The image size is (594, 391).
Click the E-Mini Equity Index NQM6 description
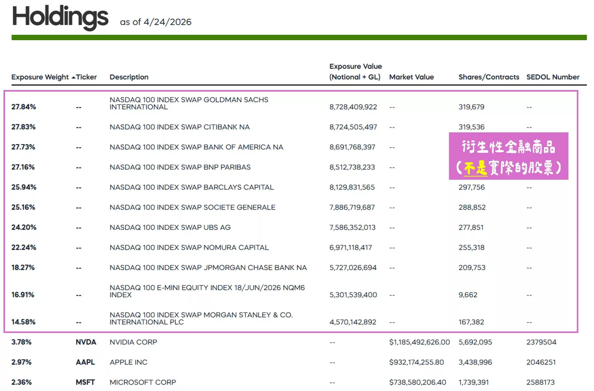point(207,291)
